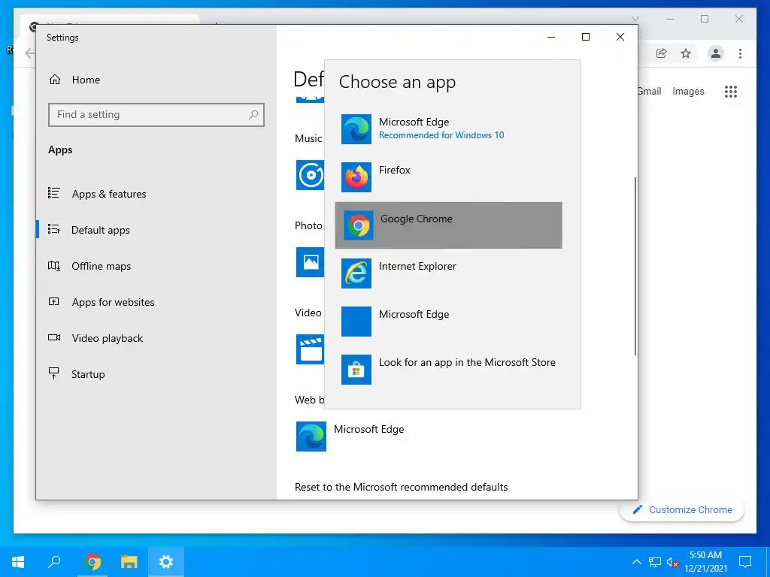Open taskbar Search magnifier
This screenshot has height=577, width=770.
[54, 562]
